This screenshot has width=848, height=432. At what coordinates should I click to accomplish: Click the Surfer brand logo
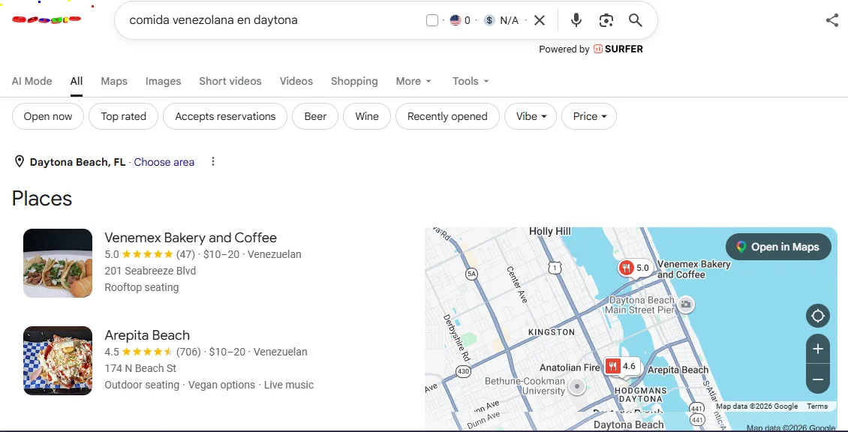pos(618,49)
